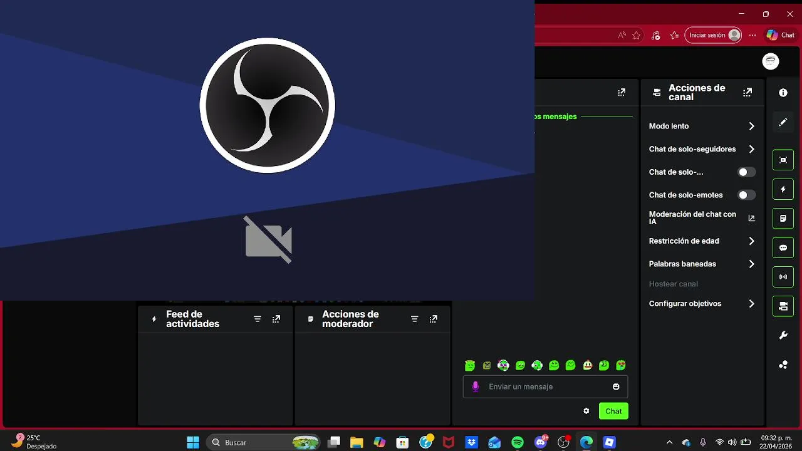Open Discord from the taskbar
The image size is (802, 451).
[541, 442]
